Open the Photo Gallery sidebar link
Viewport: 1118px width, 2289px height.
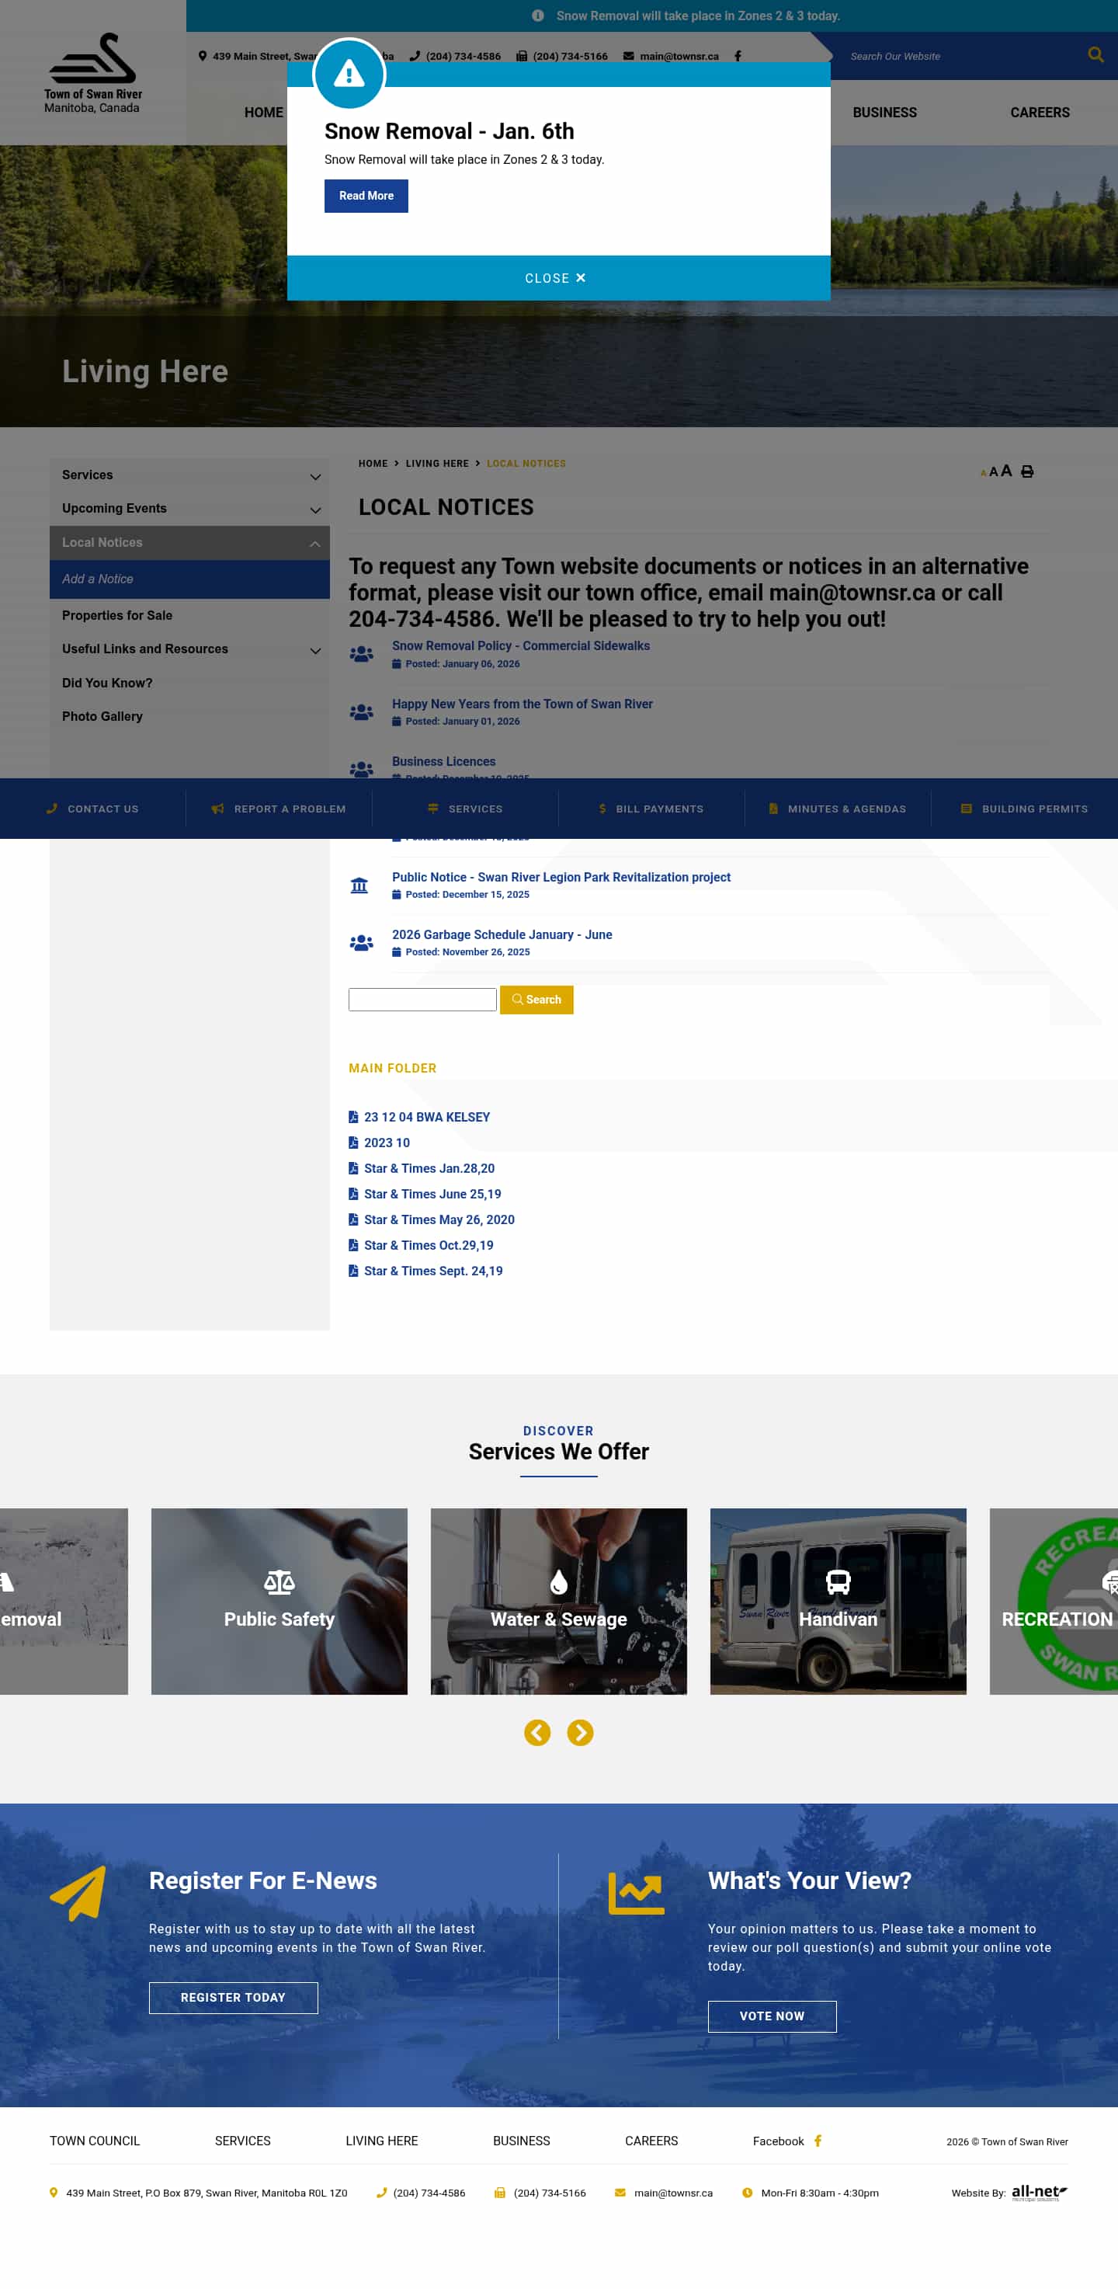click(x=102, y=716)
